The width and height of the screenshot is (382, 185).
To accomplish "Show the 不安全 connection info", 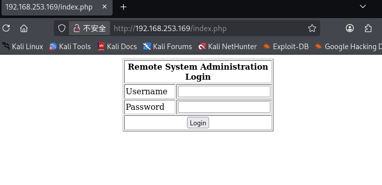I will 89,28.
